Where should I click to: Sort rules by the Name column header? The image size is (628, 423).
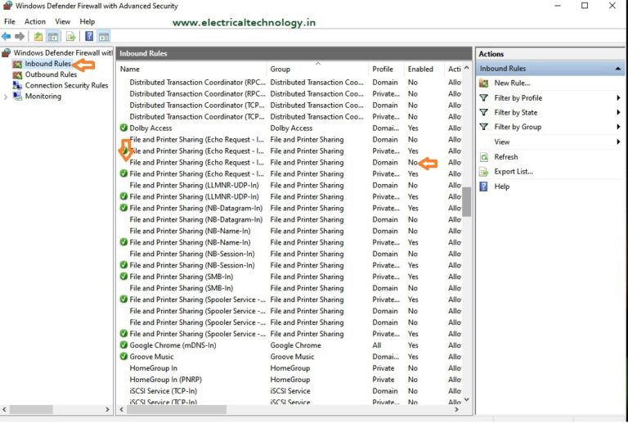pyautogui.click(x=192, y=69)
